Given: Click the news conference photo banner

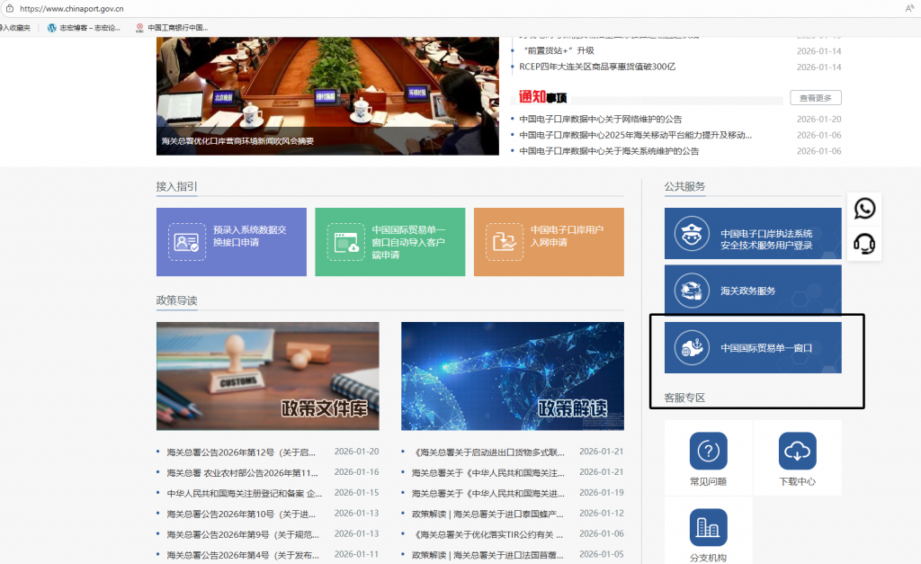Looking at the screenshot, I should point(327,94).
